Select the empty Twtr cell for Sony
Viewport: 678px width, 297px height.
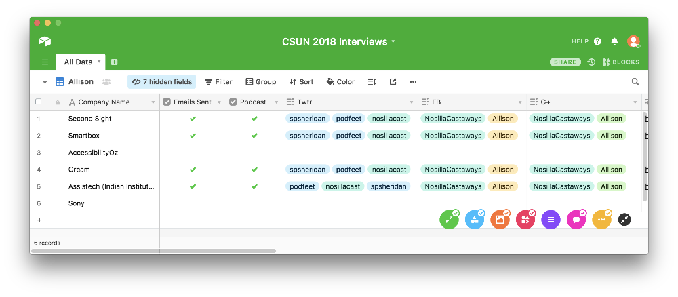tap(351, 203)
